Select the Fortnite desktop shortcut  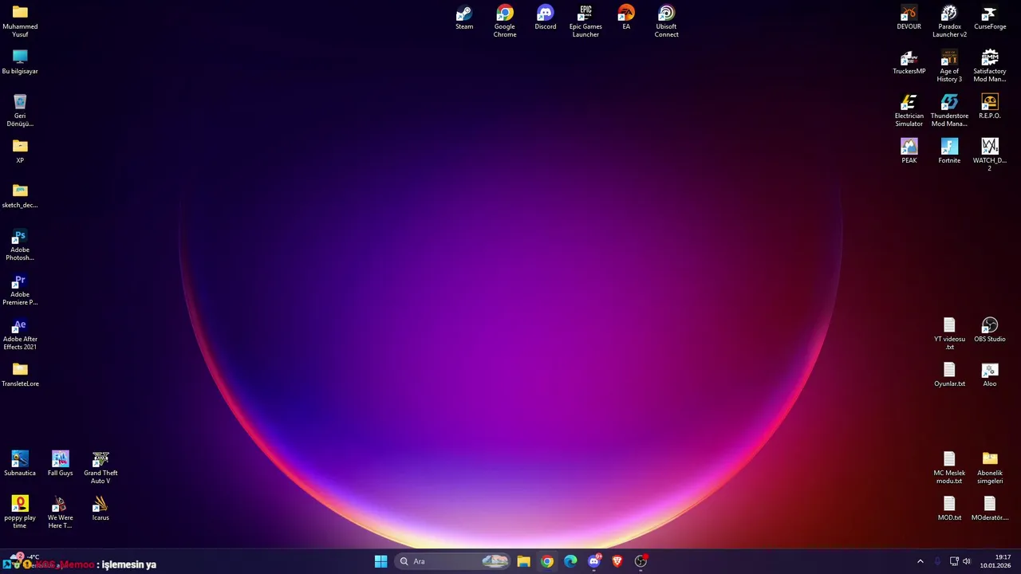[949, 151]
